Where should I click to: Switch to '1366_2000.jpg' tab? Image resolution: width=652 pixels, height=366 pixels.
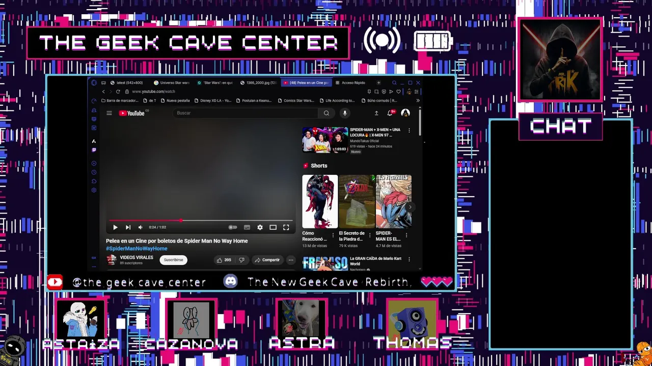pyautogui.click(x=258, y=82)
